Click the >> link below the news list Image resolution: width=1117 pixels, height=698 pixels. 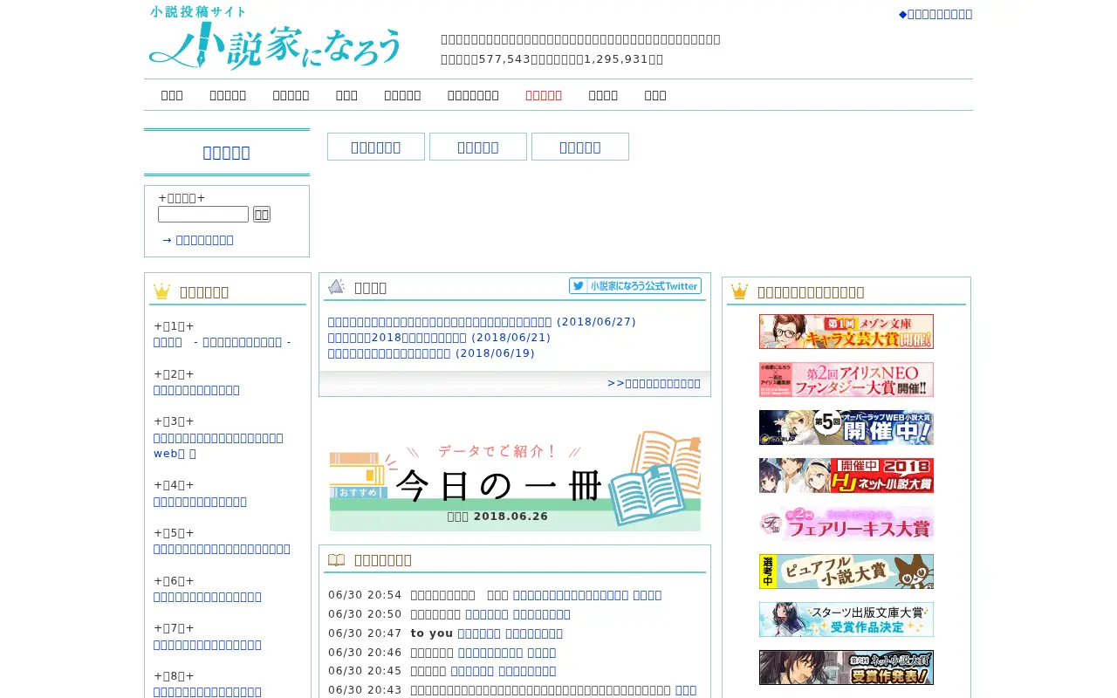[x=654, y=383]
